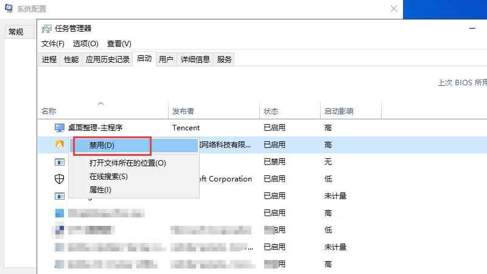The height and width of the screenshot is (274, 487).
Task: Open the 应用历史记录 tab
Action: pos(108,59)
